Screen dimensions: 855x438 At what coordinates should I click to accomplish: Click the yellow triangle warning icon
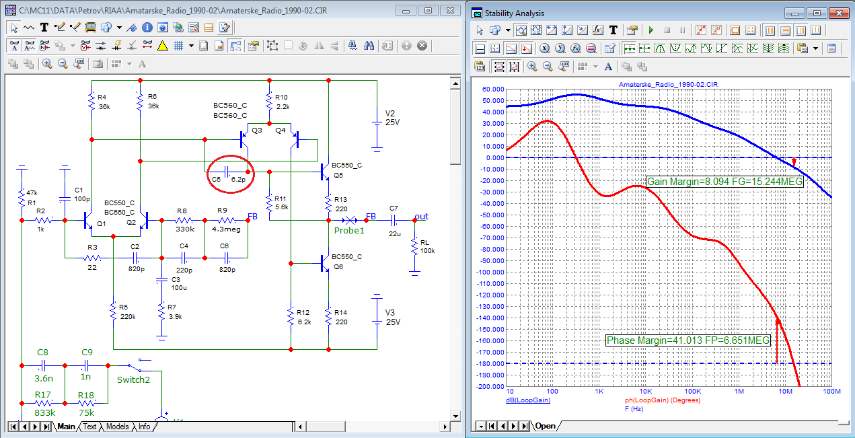[x=162, y=46]
